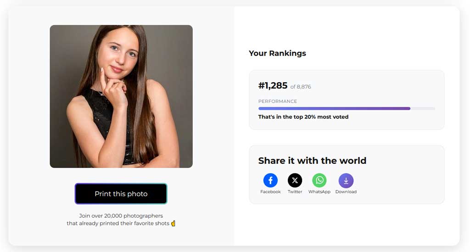The height and width of the screenshot is (252, 470).
Task: Click the PERFORMANCE label
Action: coord(277,101)
